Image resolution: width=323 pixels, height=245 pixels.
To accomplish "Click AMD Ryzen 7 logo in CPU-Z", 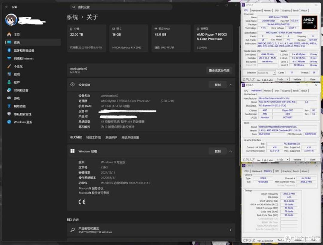I will 310,23.
